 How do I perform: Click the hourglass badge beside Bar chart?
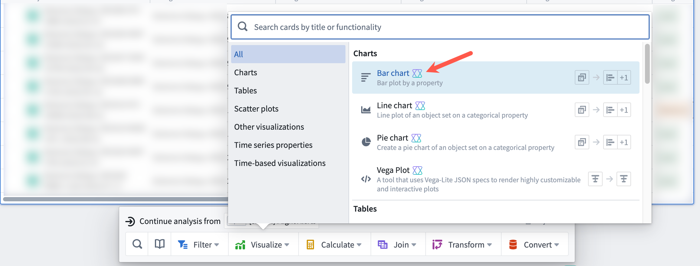coord(417,73)
